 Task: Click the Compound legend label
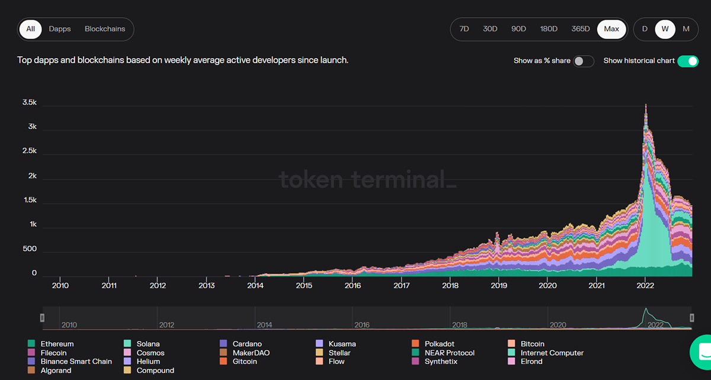coord(156,371)
